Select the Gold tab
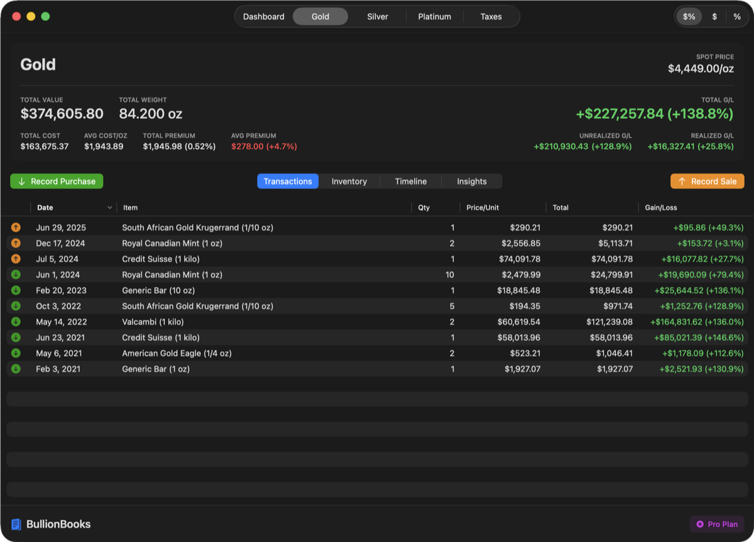Image resolution: width=754 pixels, height=542 pixels. (320, 17)
